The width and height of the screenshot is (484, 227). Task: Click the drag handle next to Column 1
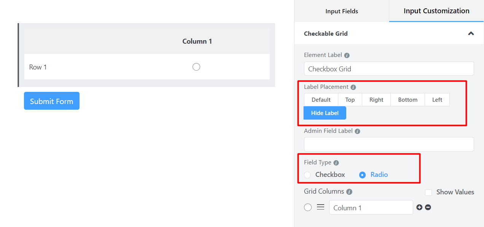click(320, 207)
